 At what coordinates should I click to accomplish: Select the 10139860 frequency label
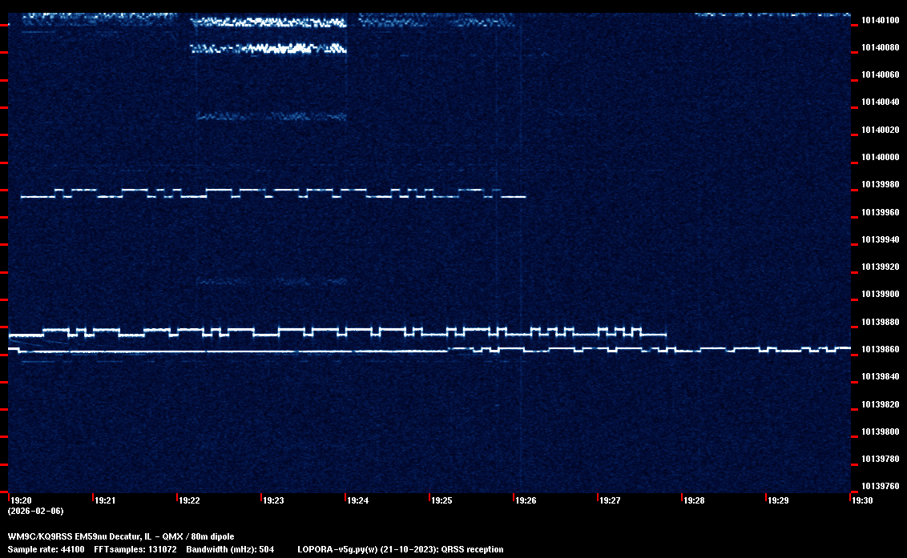click(879, 350)
